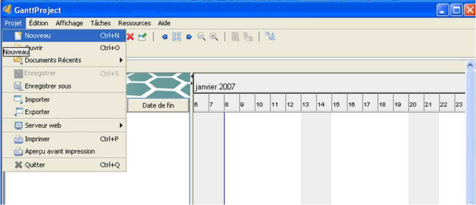Open the Projet menu in menu bar

coord(13,23)
